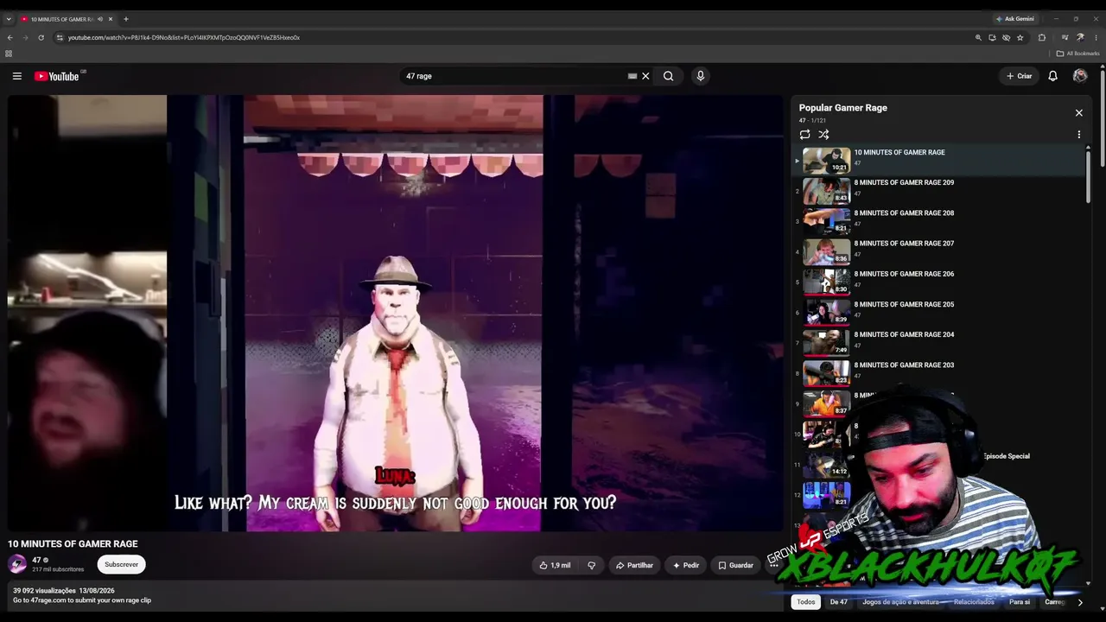Image resolution: width=1106 pixels, height=622 pixels.
Task: Go forward with browser forward arrow
Action: (25, 38)
